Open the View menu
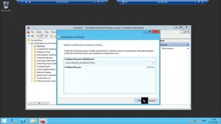 pos(47,32)
